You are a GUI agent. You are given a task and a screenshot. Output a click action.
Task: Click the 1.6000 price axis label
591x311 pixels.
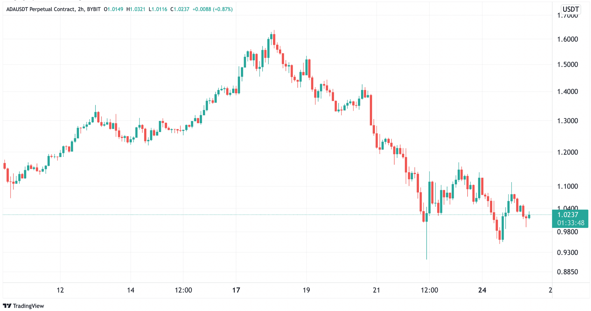[567, 39]
